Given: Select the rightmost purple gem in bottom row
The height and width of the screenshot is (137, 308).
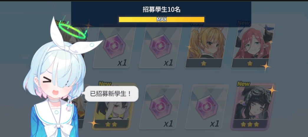Looking at the screenshot, I should (207, 107).
